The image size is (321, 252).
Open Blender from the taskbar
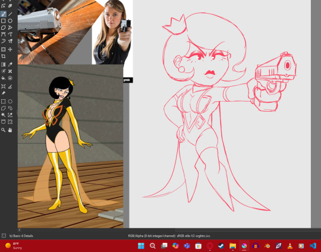267,245
